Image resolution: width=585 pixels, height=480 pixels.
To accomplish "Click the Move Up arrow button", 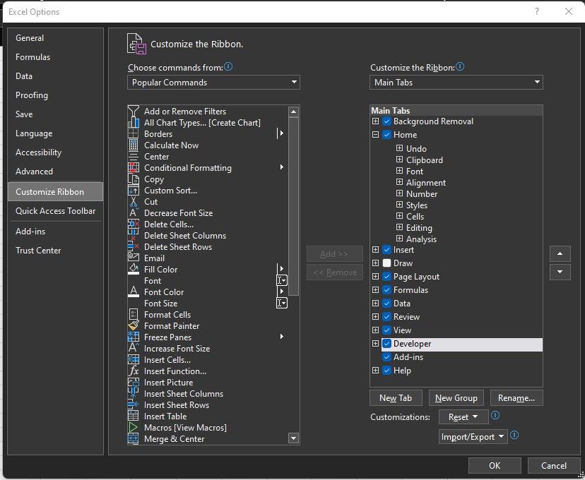I will click(560, 254).
